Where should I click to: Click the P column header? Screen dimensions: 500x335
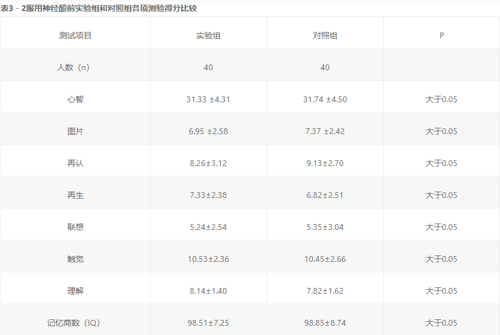(x=442, y=35)
